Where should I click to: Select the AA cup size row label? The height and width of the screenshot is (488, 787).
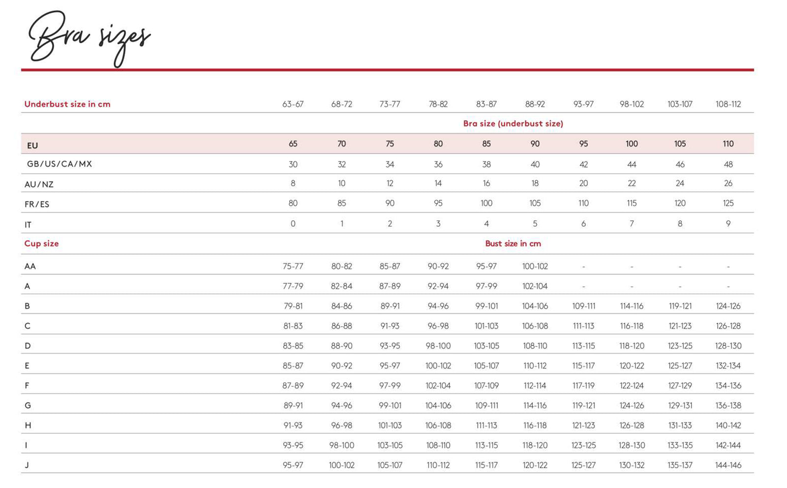(x=30, y=266)
